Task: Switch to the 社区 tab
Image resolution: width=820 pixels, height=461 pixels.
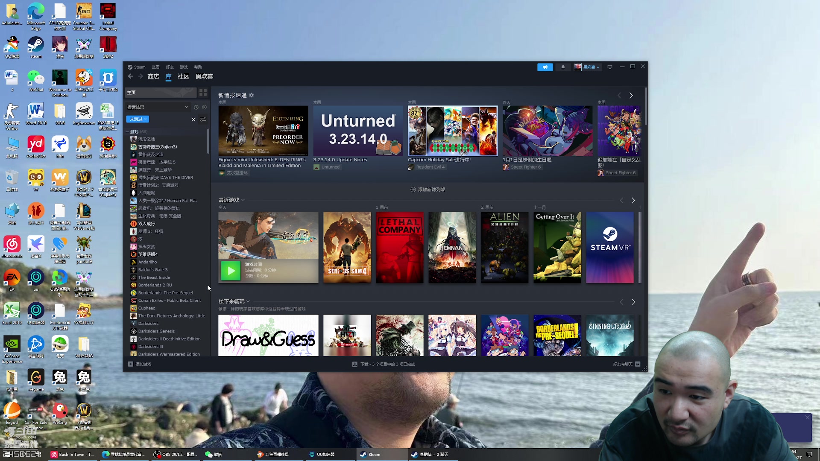Action: [x=183, y=76]
